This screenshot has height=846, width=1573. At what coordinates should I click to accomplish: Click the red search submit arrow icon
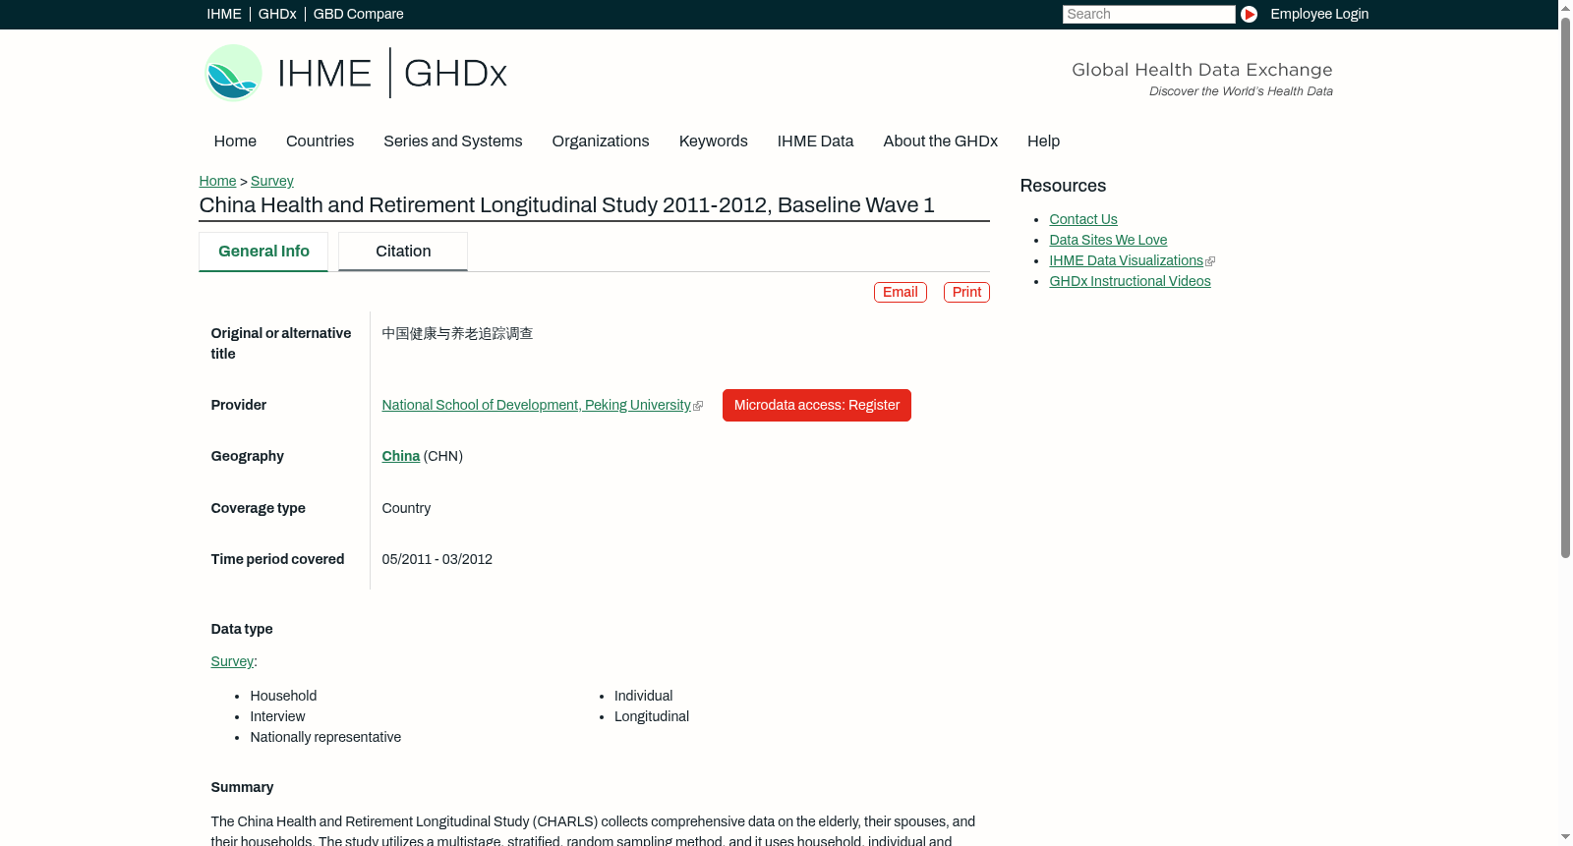(x=1249, y=14)
